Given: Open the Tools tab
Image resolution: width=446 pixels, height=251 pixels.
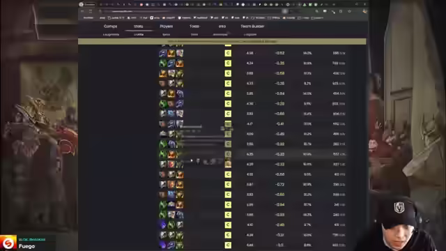Looking at the screenshot, I should point(194,26).
